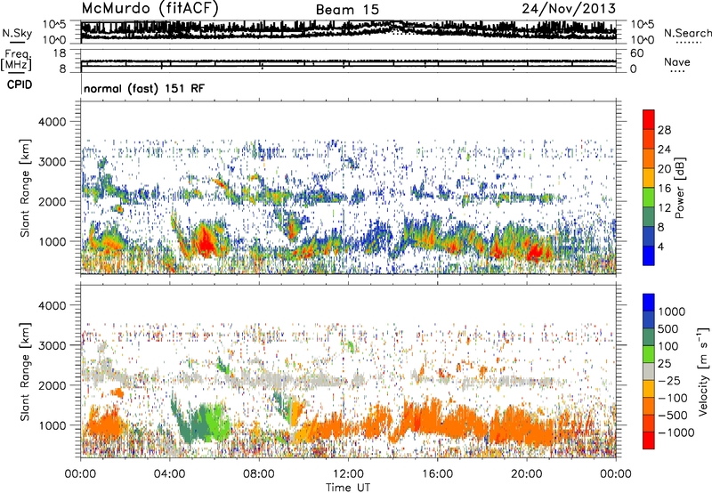
Task: Click the 2000 tick on the velocity panel
Action: point(53,385)
